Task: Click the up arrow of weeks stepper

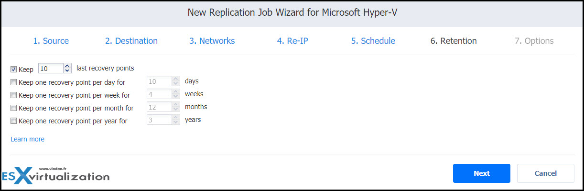Action: click(176, 91)
